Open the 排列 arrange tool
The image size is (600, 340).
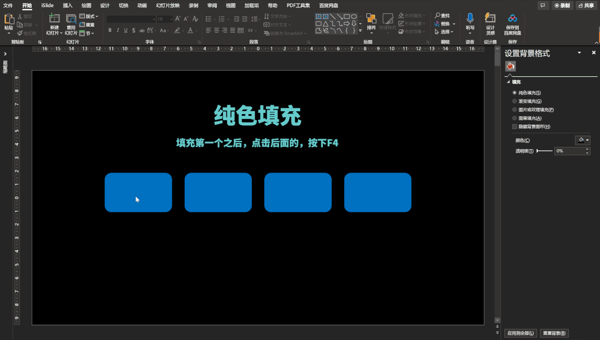[371, 22]
